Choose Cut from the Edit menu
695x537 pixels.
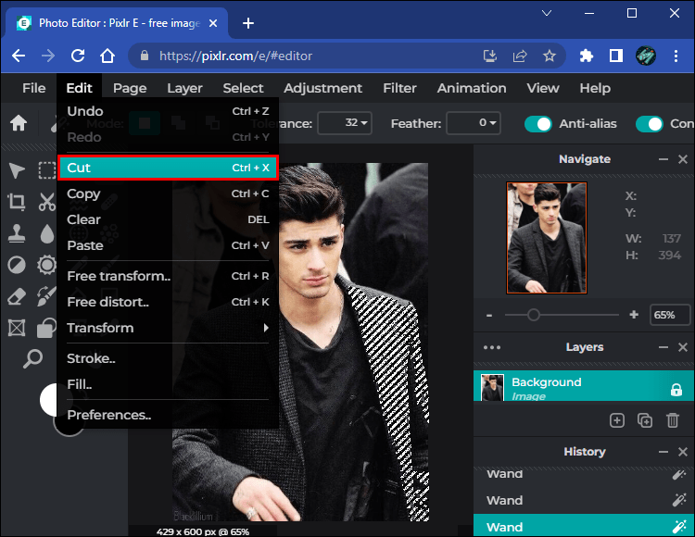[168, 168]
